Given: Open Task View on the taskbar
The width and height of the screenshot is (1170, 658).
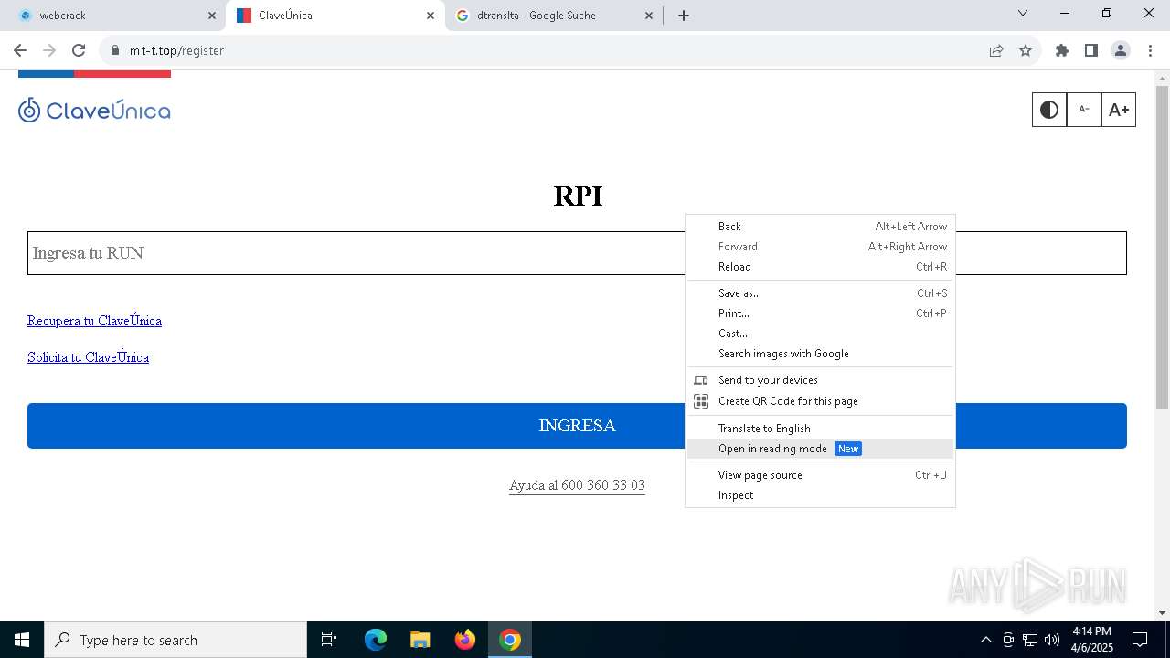Looking at the screenshot, I should click(x=329, y=640).
